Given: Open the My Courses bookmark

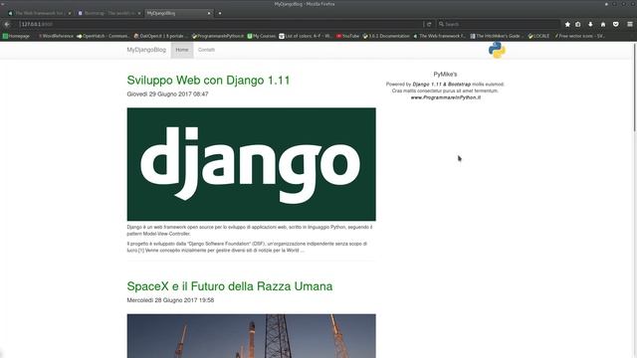Looking at the screenshot, I should click(261, 36).
